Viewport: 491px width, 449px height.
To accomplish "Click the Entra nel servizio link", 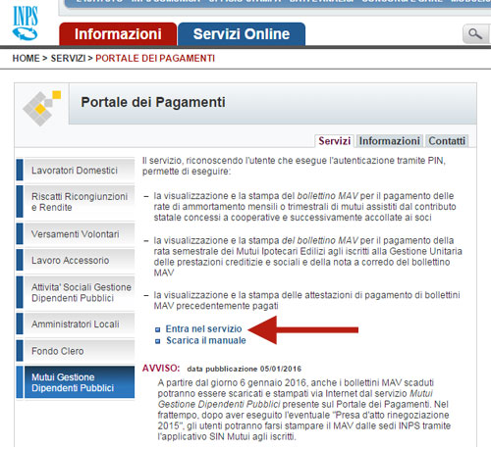I will 203,328.
